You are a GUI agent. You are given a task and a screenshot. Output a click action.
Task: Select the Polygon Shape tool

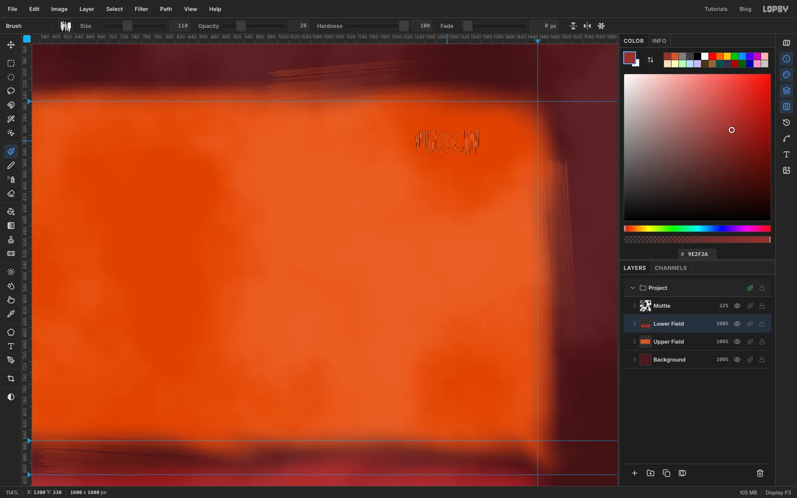coord(10,332)
